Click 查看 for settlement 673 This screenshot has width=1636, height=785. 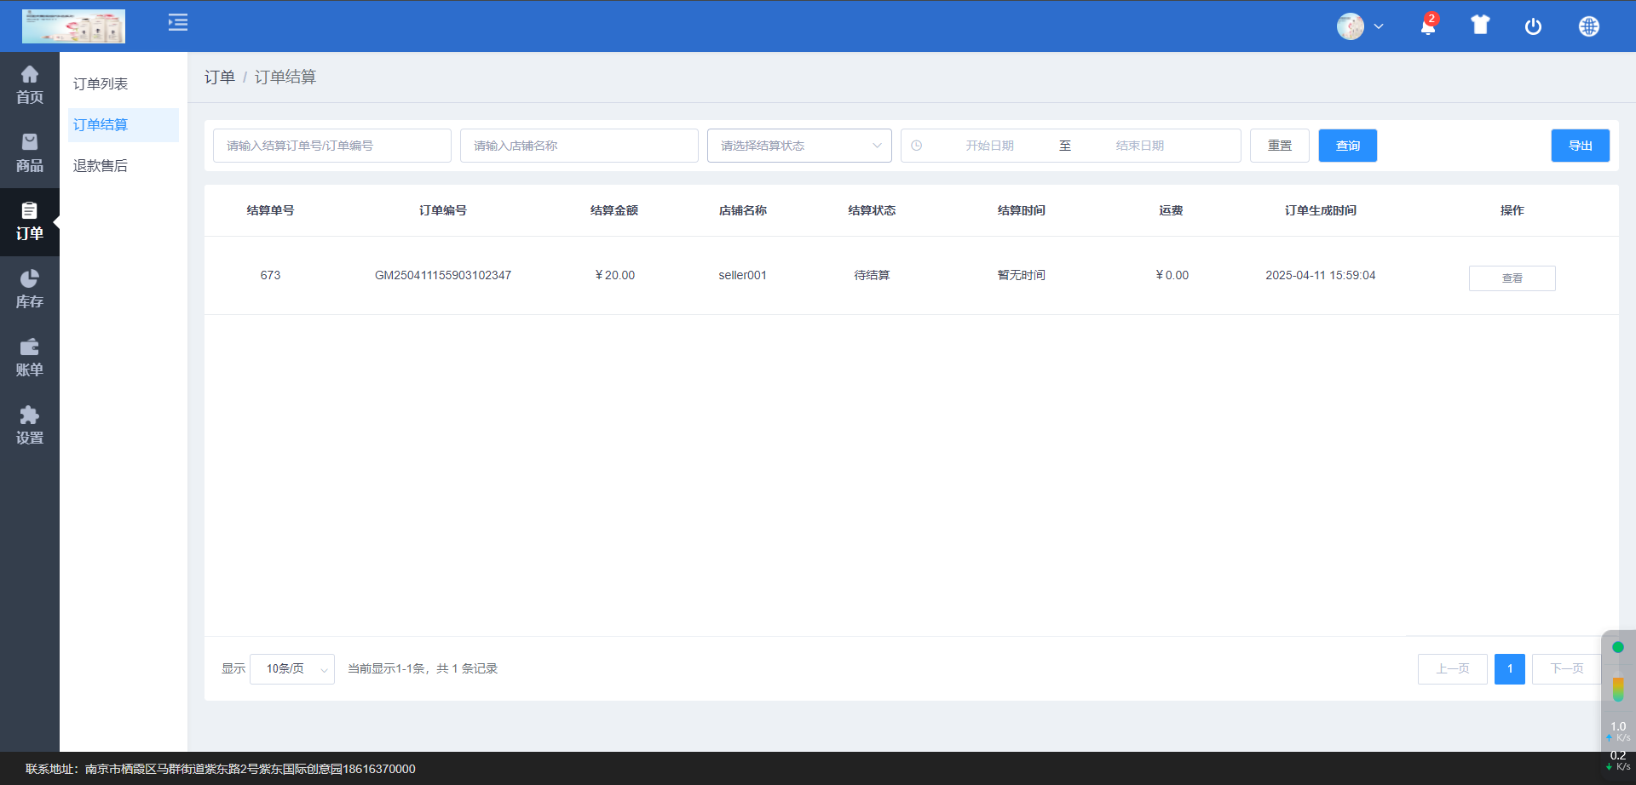(1512, 278)
